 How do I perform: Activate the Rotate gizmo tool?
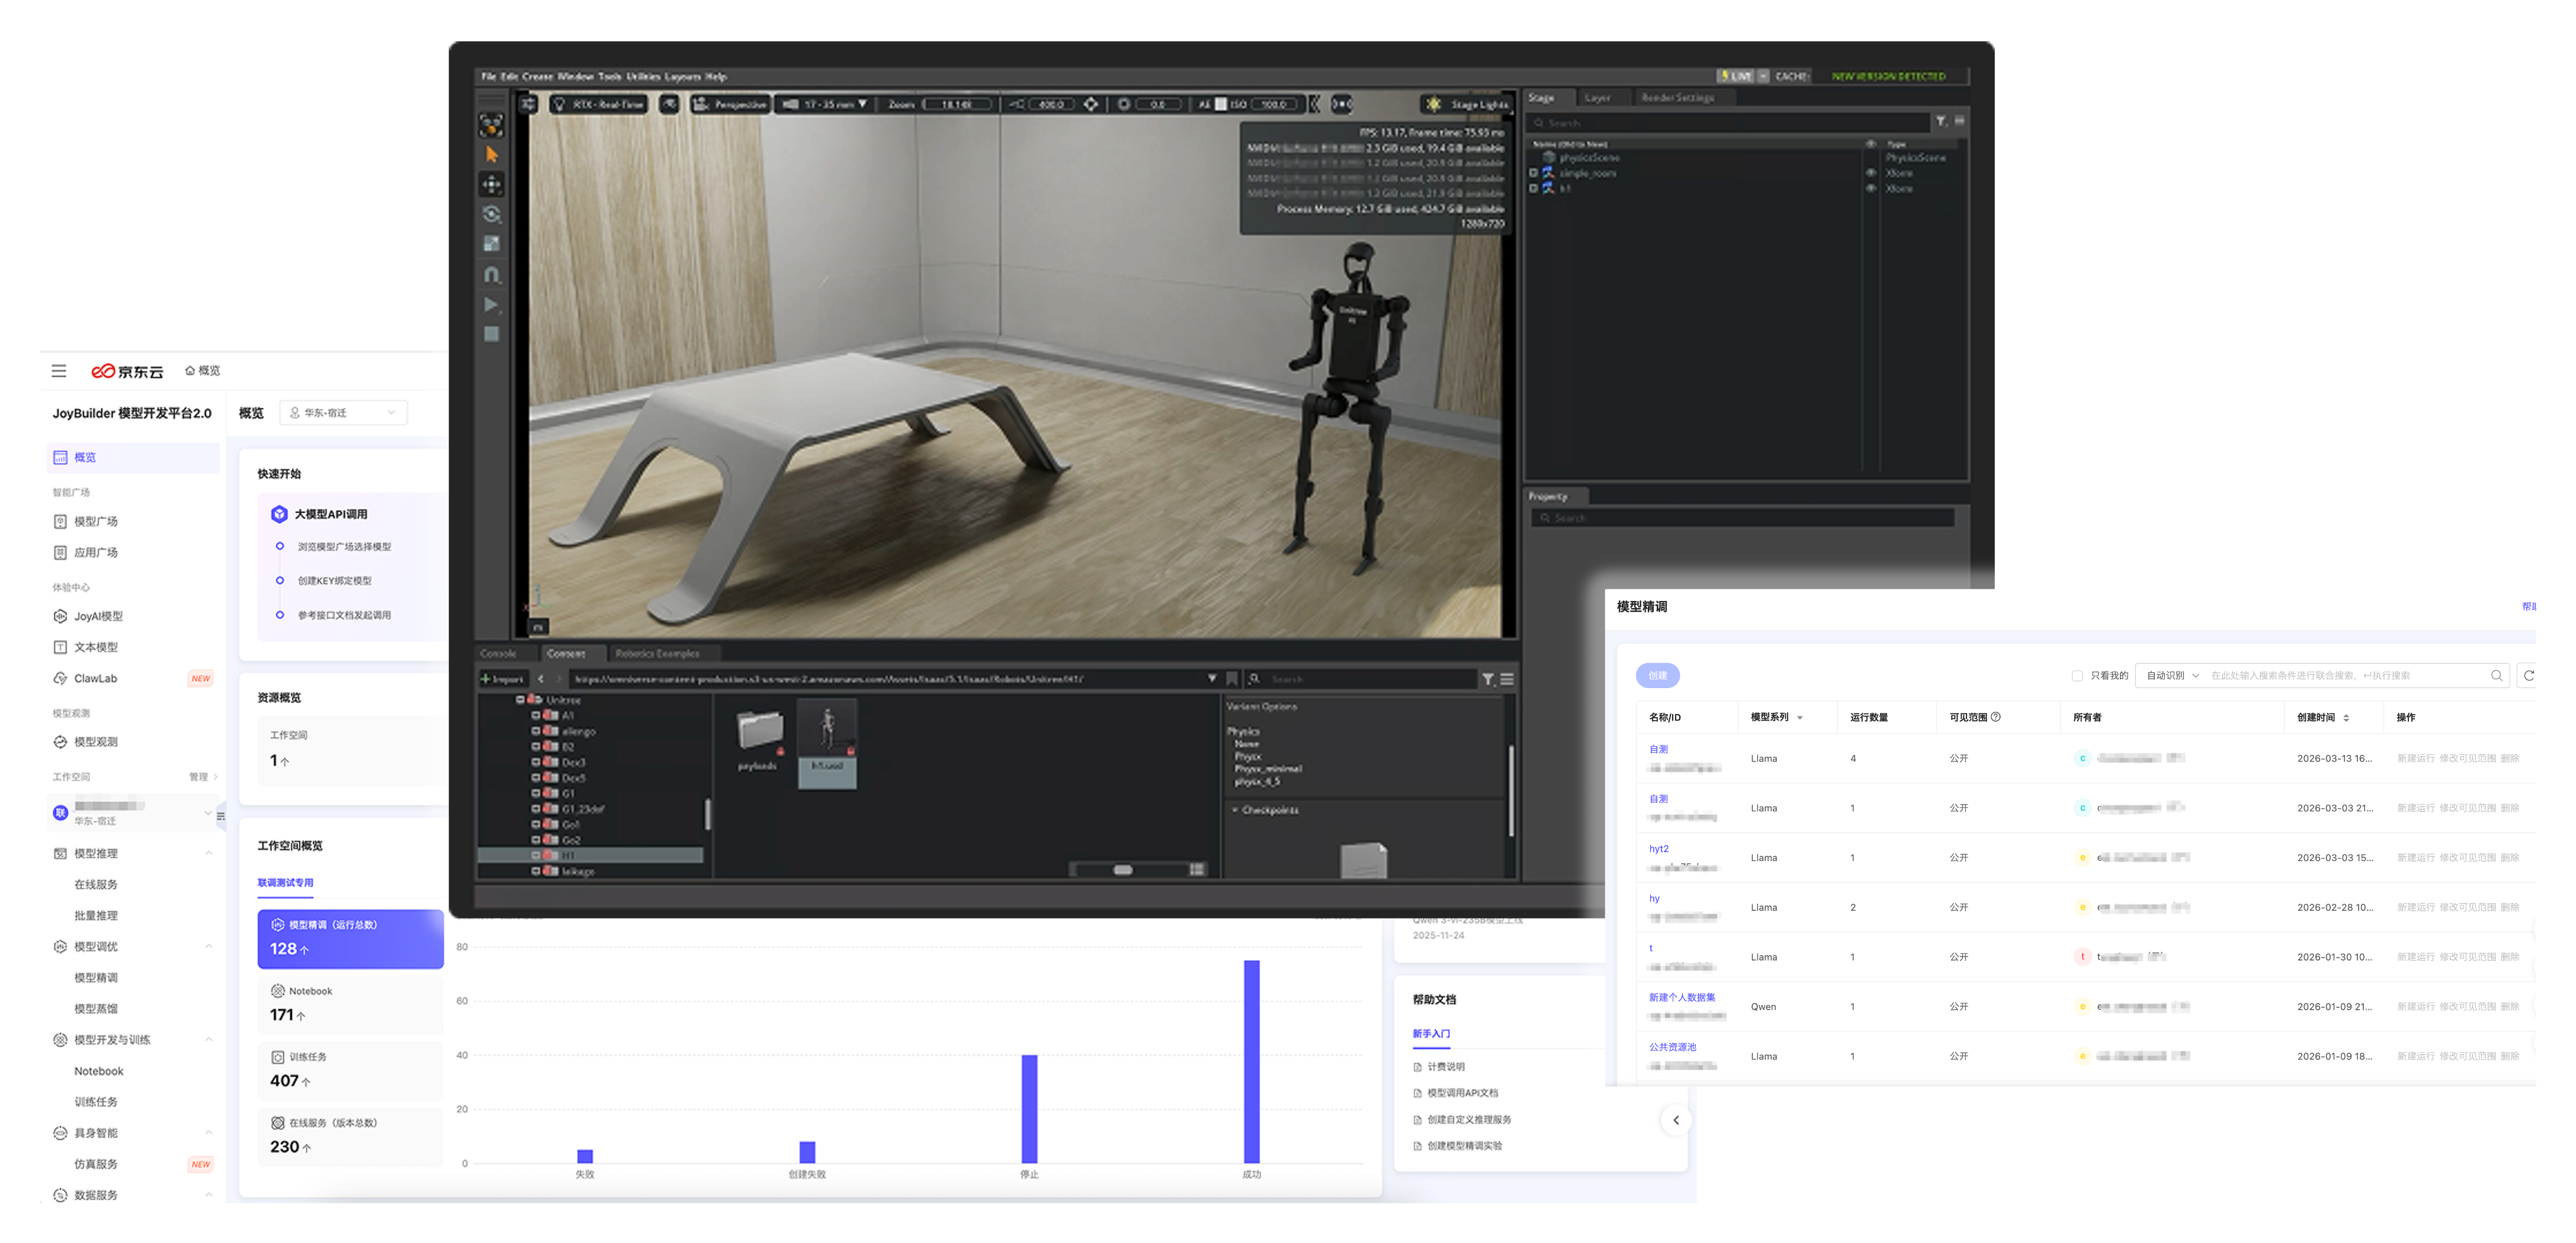click(491, 214)
